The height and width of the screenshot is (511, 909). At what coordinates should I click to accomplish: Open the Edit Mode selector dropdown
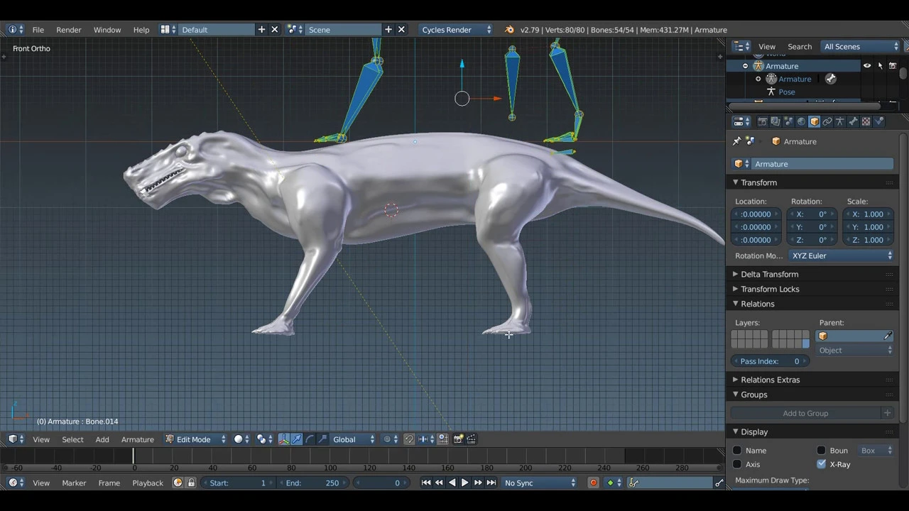point(195,439)
